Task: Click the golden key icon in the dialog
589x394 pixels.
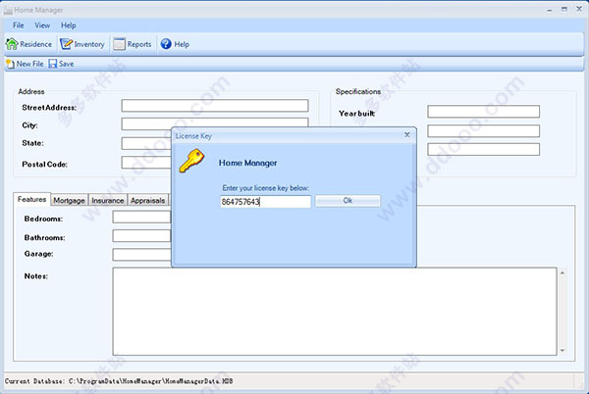Action: pos(191,161)
